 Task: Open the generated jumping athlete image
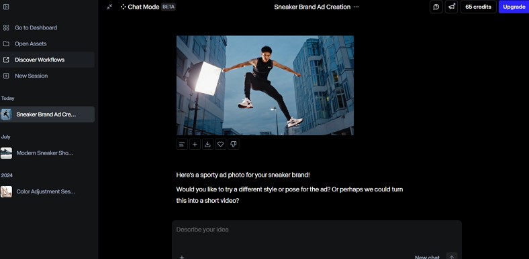265,86
